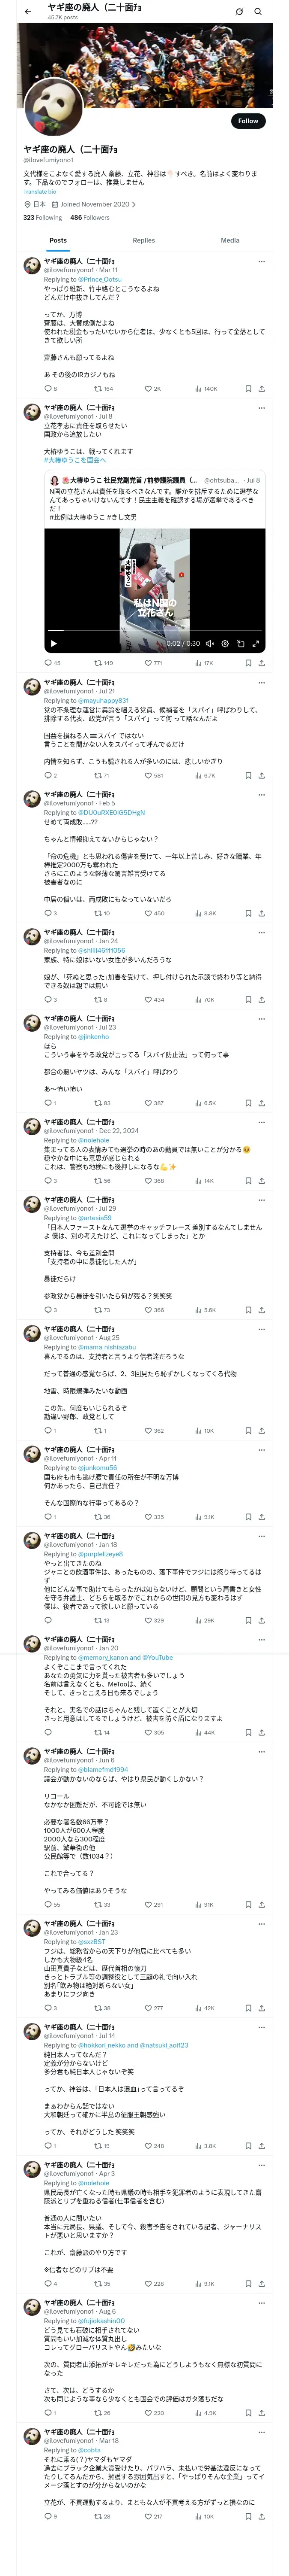
Task: Like the Mar 11 post with 2K likes
Action: 149,388
